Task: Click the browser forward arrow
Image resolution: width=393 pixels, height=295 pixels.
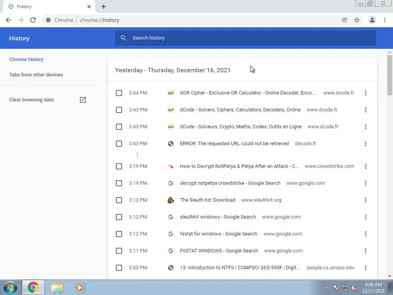Action: [21, 20]
